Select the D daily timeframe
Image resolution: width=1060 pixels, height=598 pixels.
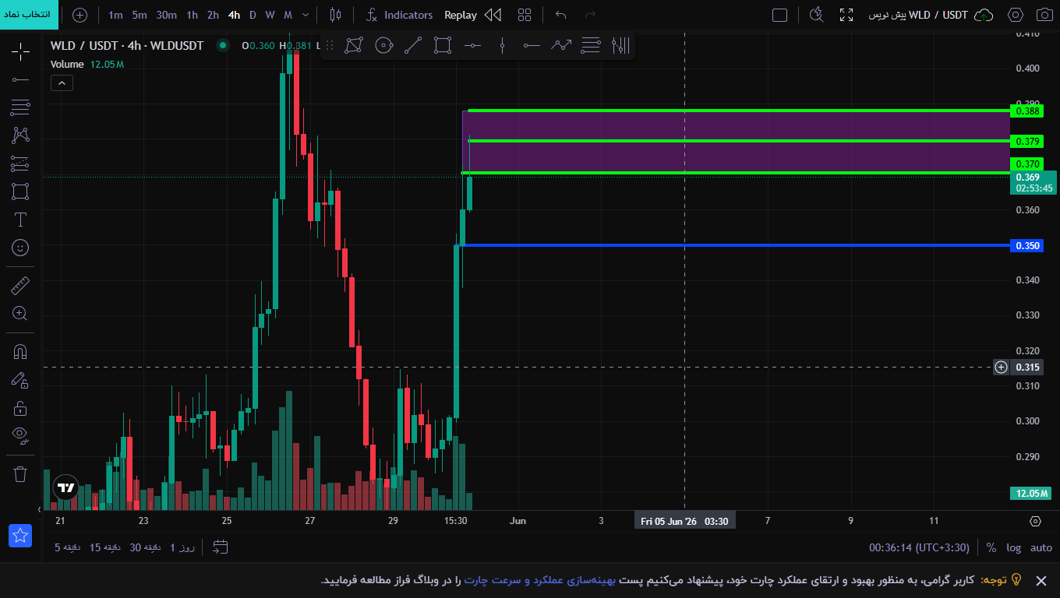click(253, 15)
